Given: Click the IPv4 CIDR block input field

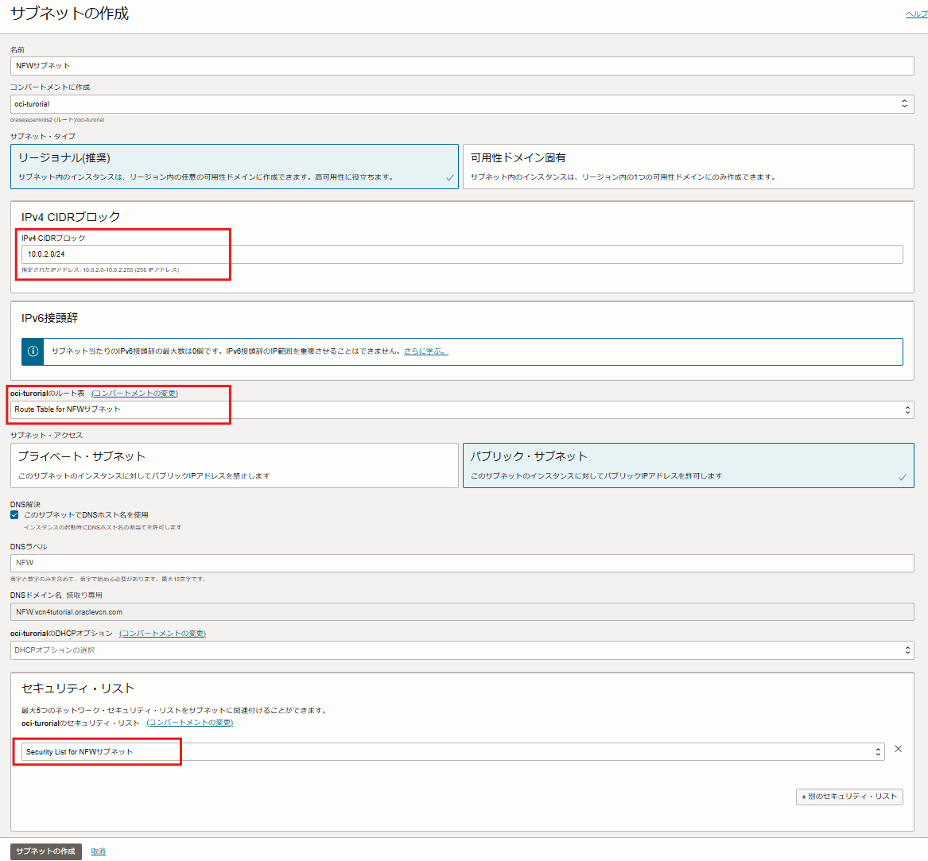Looking at the screenshot, I should 461,254.
